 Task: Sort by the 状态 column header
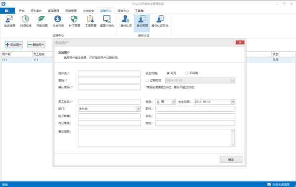pos(283,54)
